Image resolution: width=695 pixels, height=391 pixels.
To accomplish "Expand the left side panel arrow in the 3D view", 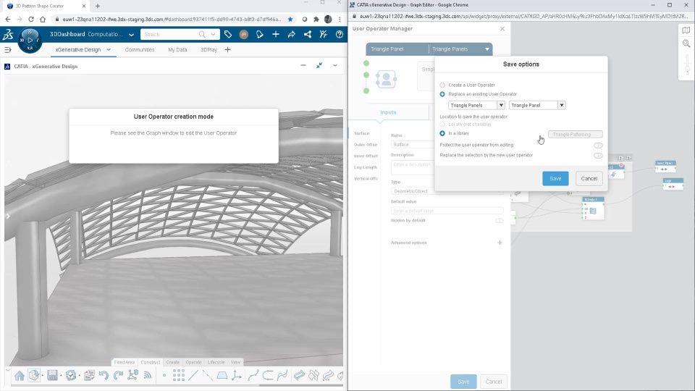I will 7,216.
